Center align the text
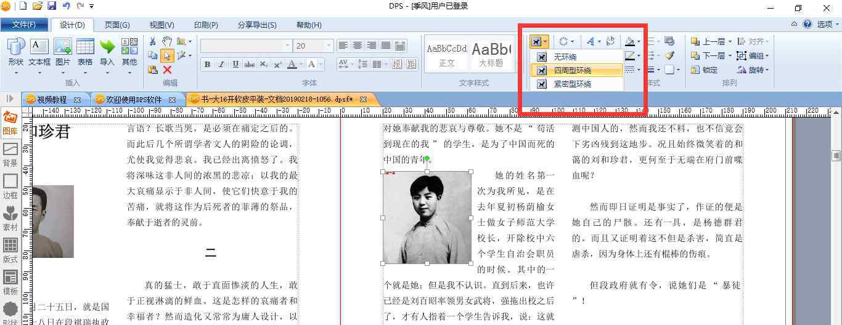 358,46
